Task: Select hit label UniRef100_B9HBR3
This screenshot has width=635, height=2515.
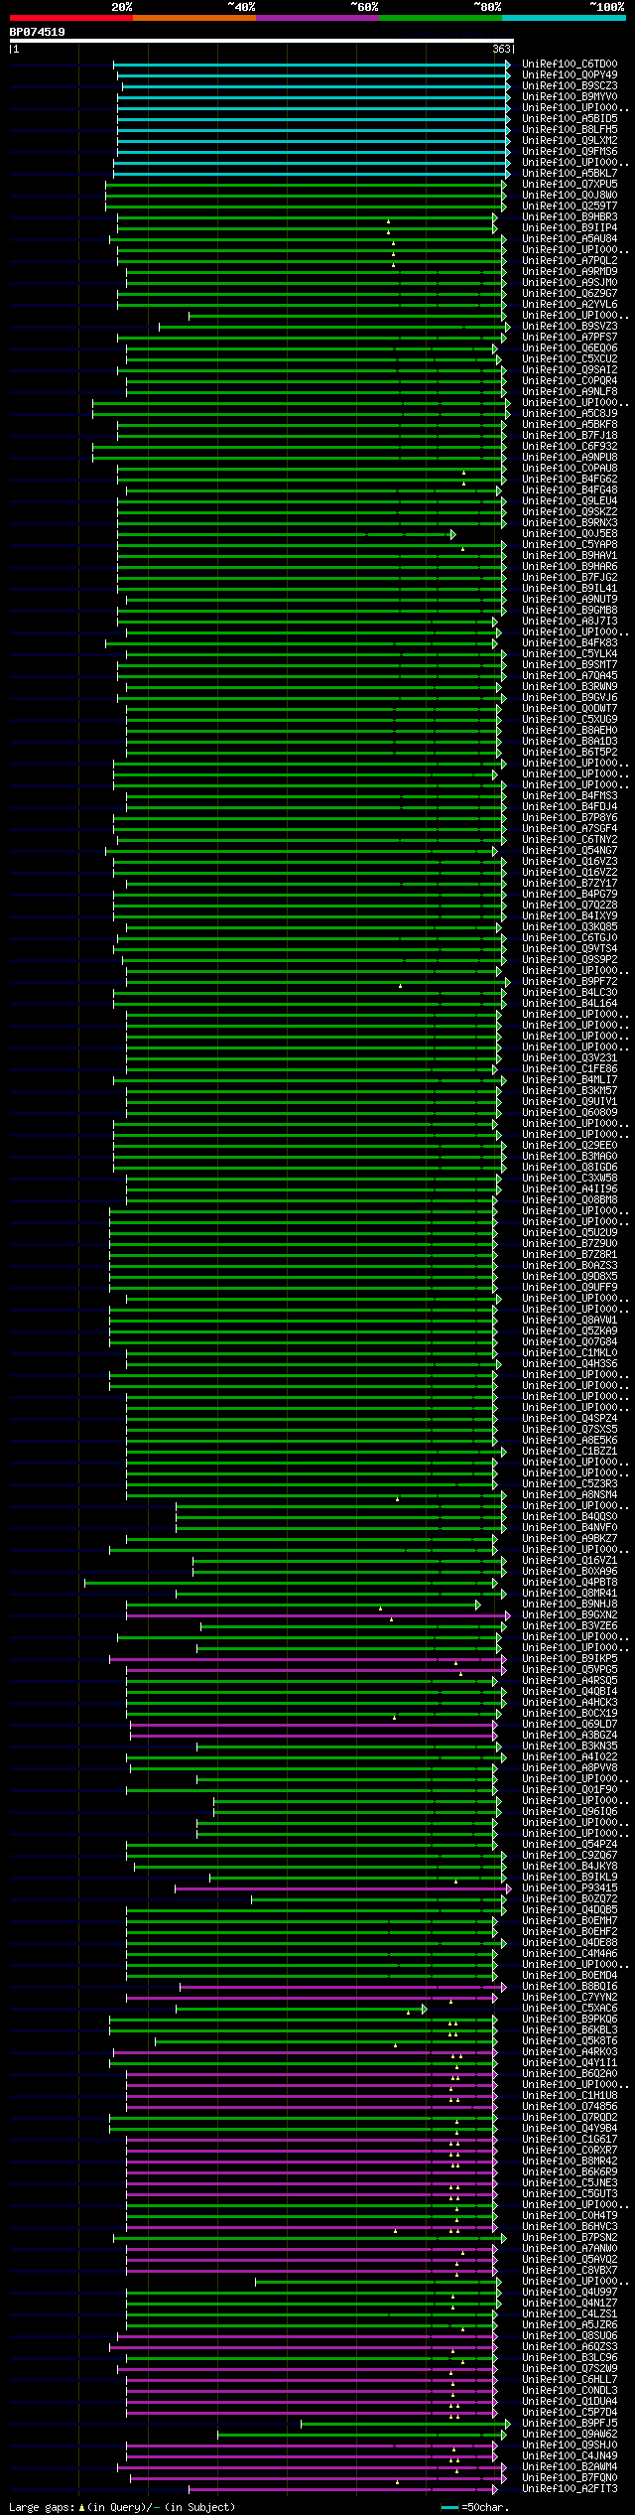Action: (x=570, y=217)
